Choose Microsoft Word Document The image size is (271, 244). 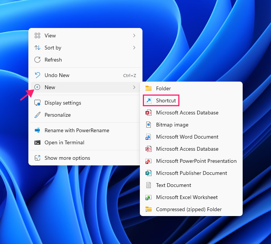click(191, 137)
